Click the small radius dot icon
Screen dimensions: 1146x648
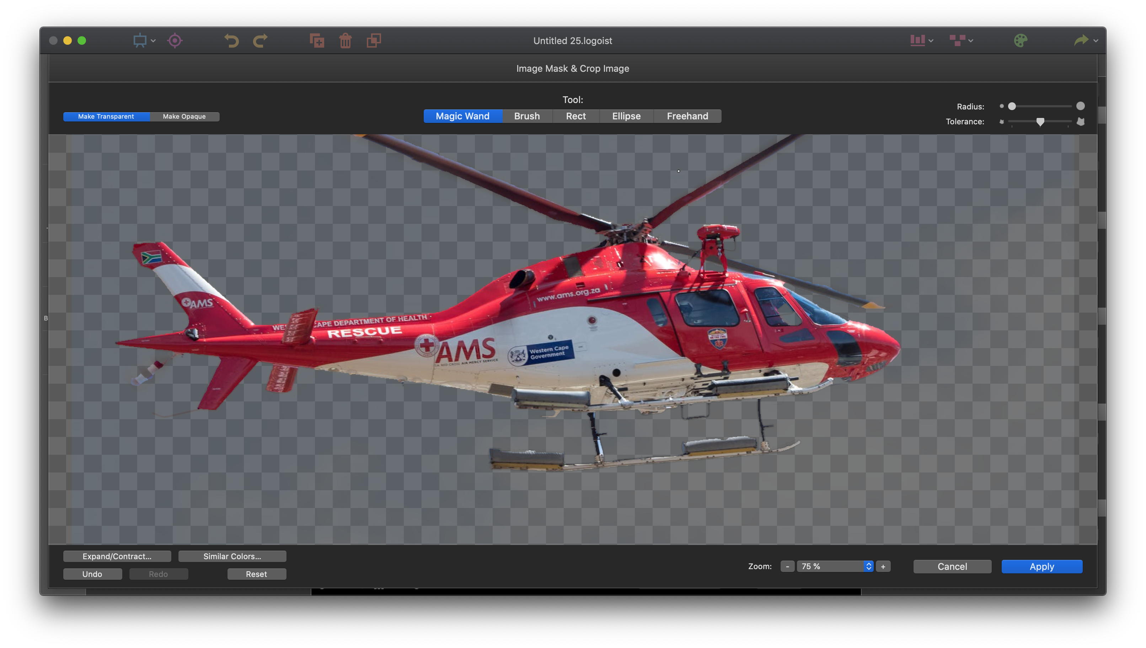coord(1002,106)
